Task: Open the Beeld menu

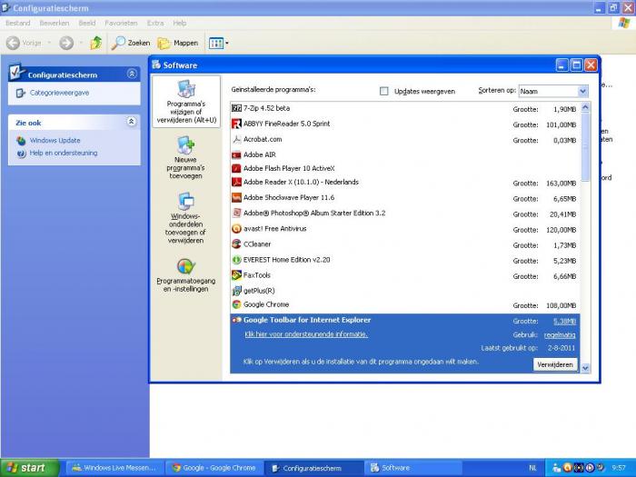Action: click(x=87, y=23)
